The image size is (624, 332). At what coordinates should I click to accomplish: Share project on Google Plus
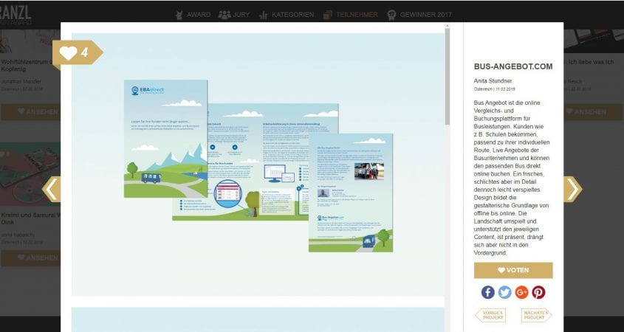click(521, 292)
